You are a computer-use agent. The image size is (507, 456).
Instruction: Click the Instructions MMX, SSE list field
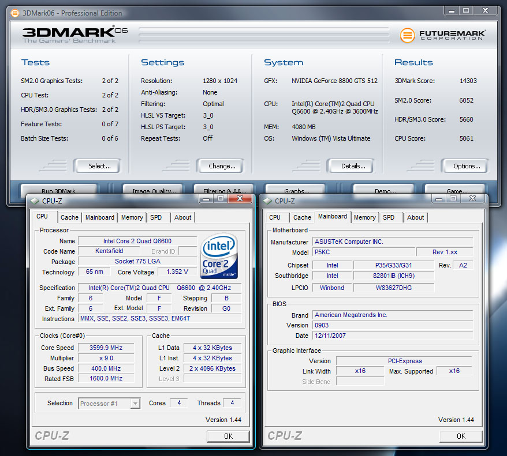click(x=160, y=319)
